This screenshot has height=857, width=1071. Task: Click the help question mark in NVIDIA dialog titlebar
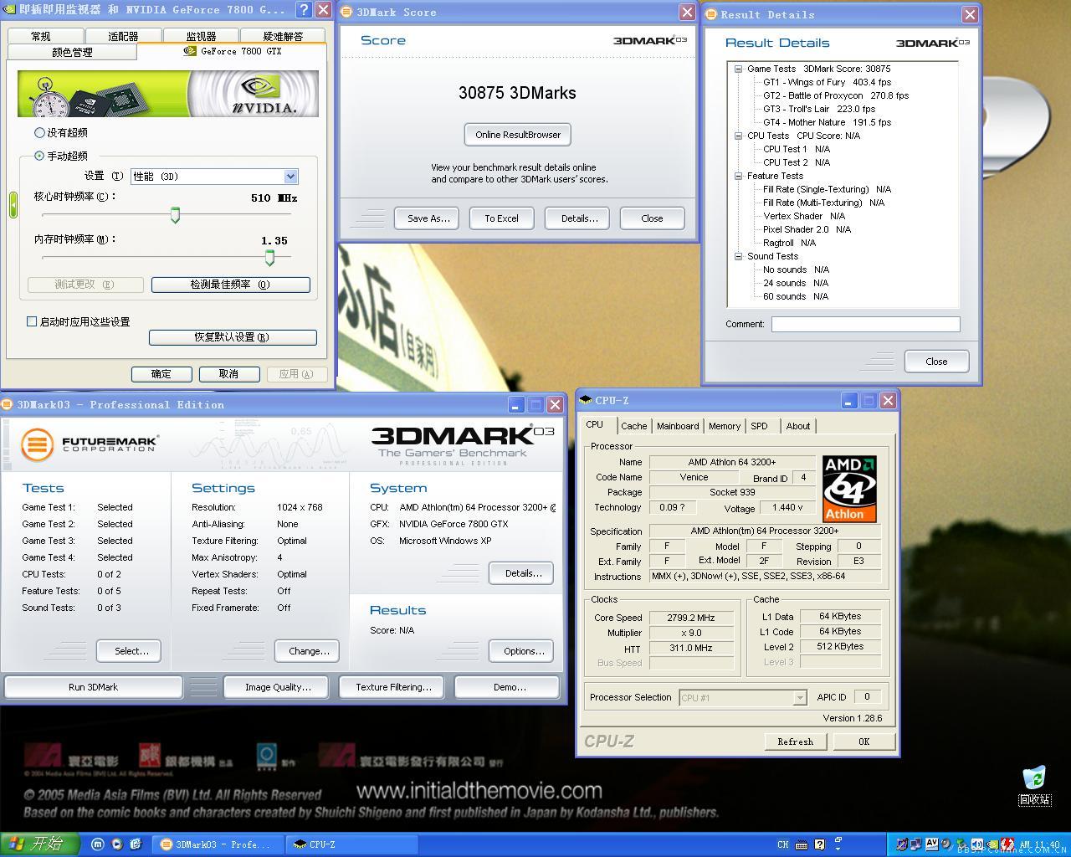coord(305,10)
